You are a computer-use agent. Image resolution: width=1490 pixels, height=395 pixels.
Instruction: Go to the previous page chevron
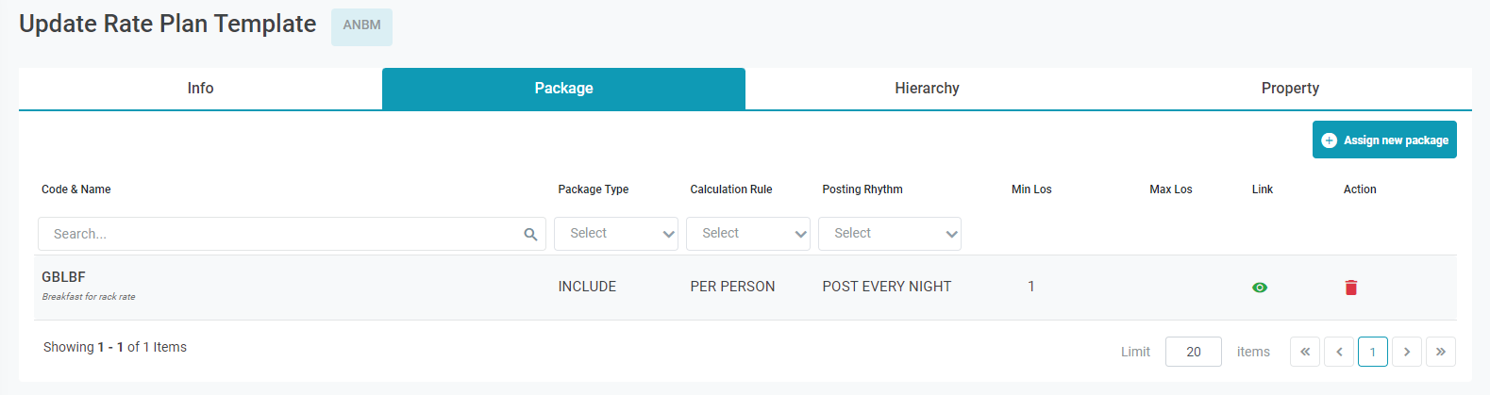click(1339, 352)
